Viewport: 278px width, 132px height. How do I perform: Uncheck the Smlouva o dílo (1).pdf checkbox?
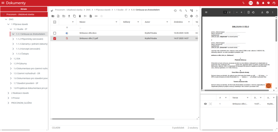[x=55, y=38]
